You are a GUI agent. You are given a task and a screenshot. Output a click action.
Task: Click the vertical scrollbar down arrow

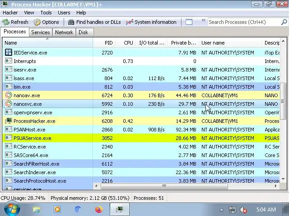point(283,179)
